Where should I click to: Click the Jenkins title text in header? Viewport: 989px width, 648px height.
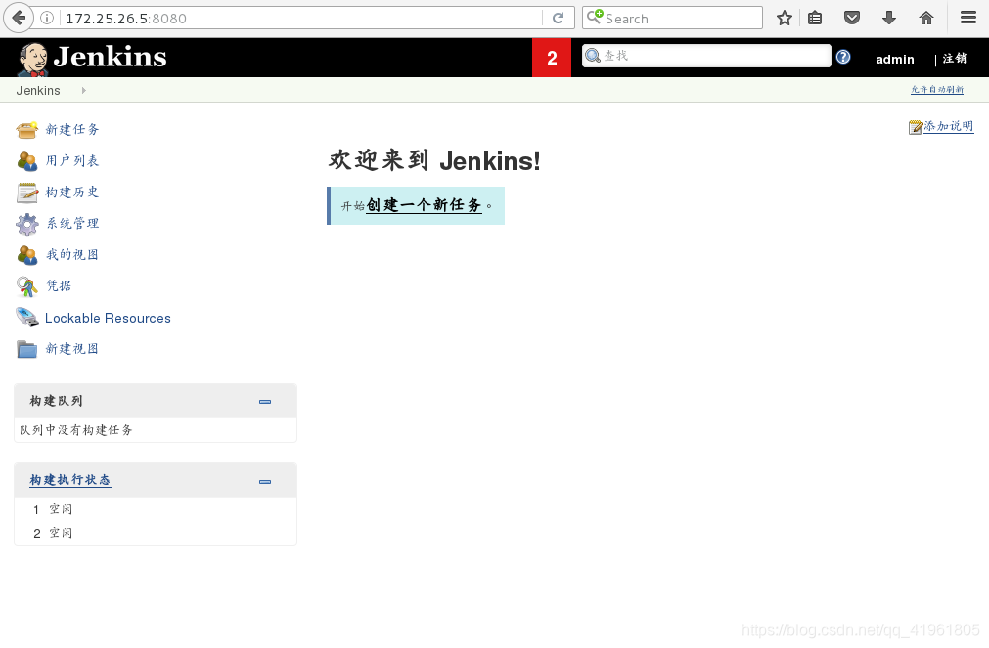click(110, 57)
